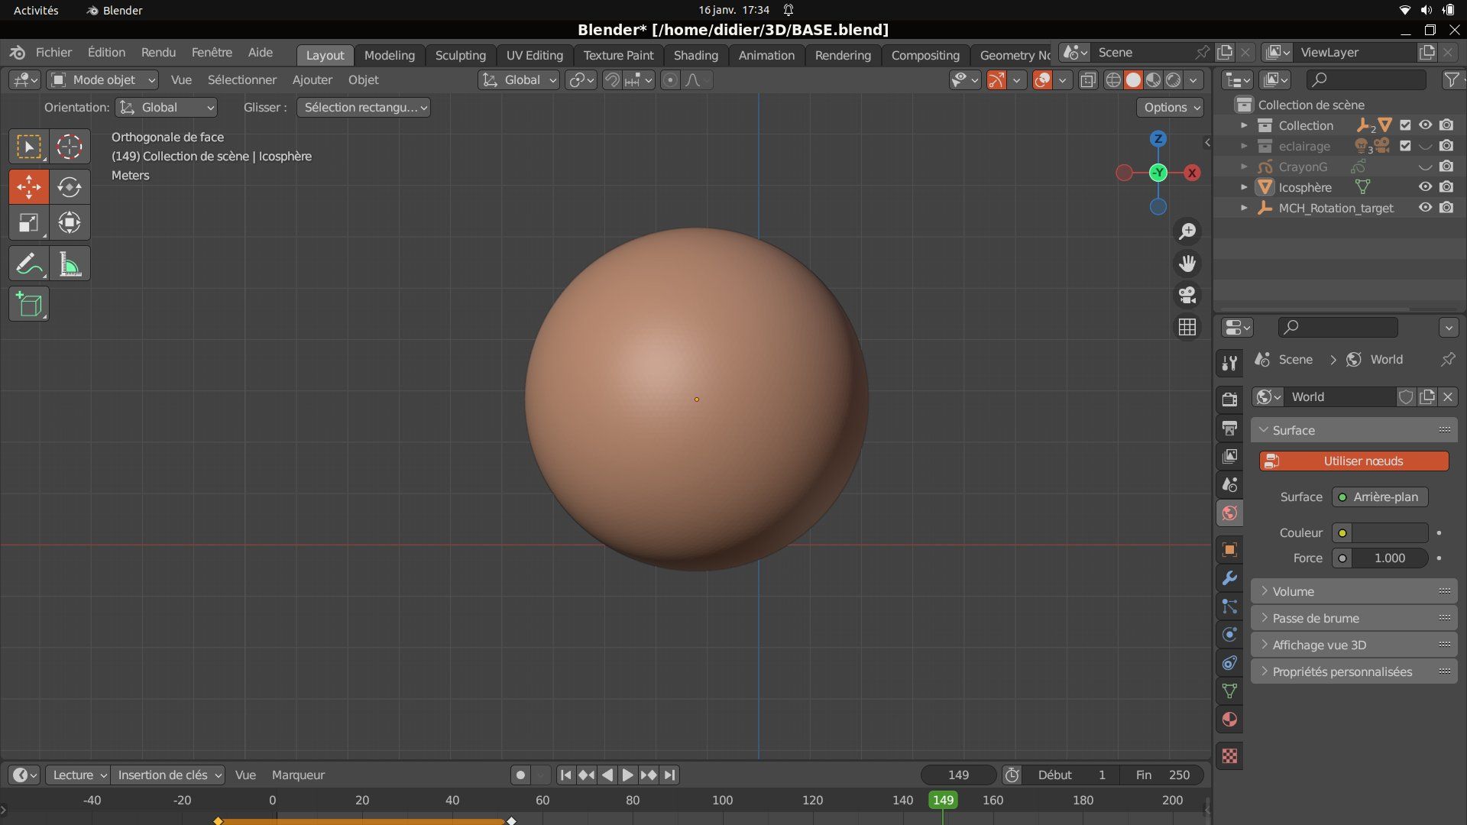Click the Z axis on navigation gizmo
Viewport: 1467px width, 825px height.
(1158, 139)
